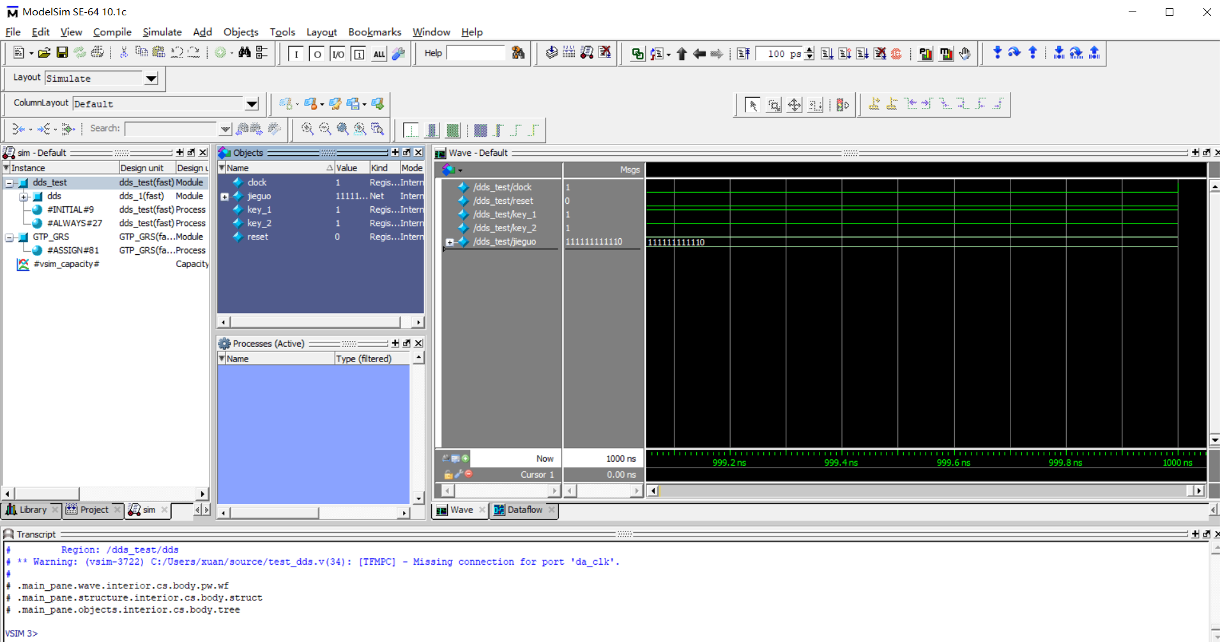Toggle the input ports (I) filter in Objects toolbar
Screen dimensions: 1220x642
point(296,54)
